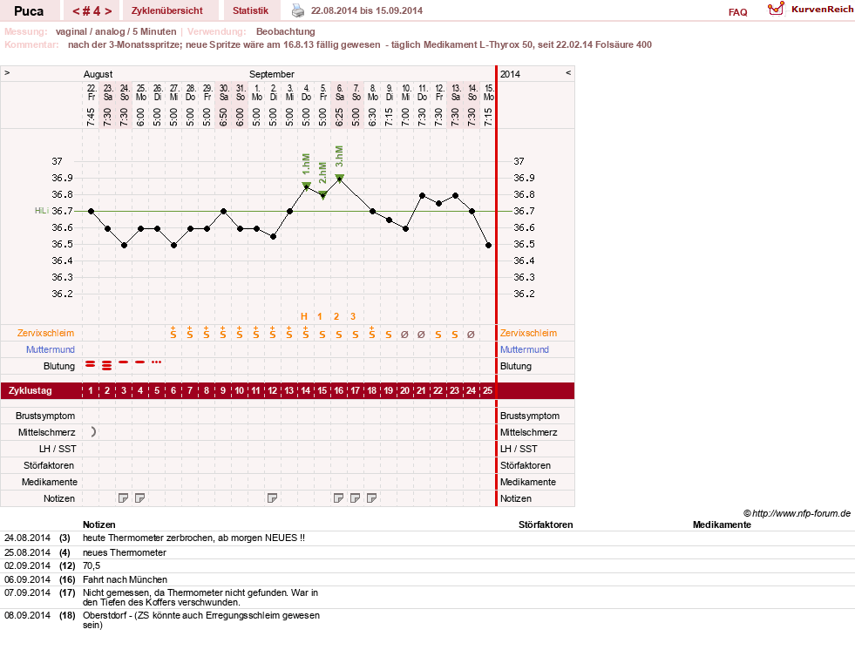The width and height of the screenshot is (855, 670).
Task: Open the note icon for cycle day 4
Action: 140,497
